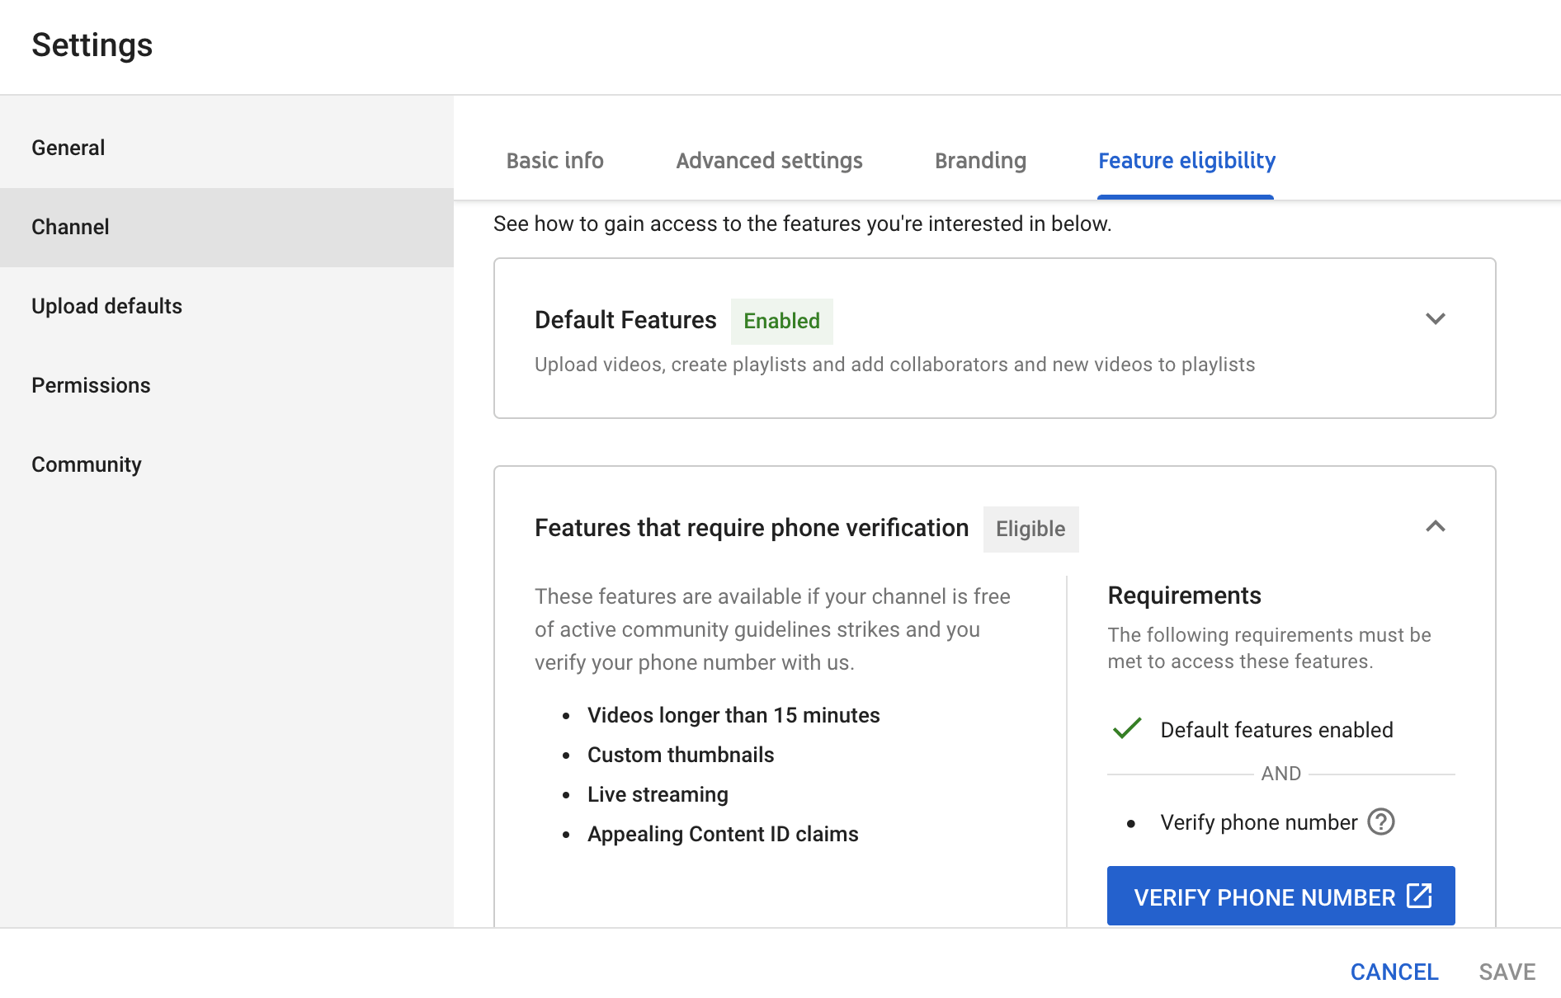Click the external-link icon on Verify Phone Number button
The width and height of the screenshot is (1561, 998).
pyautogui.click(x=1419, y=896)
